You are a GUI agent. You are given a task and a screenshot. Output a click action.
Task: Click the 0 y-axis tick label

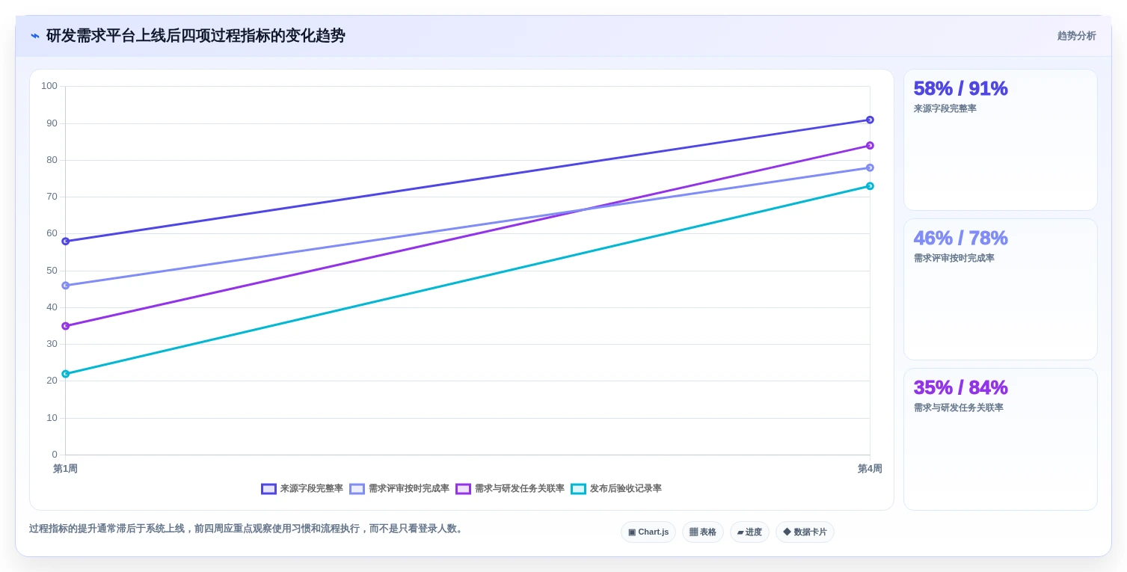tap(55, 455)
